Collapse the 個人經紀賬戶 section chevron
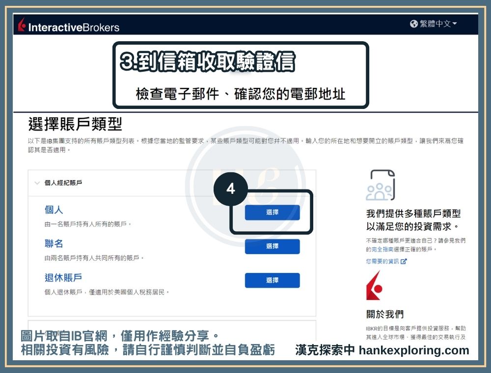491x373 pixels. point(37,183)
